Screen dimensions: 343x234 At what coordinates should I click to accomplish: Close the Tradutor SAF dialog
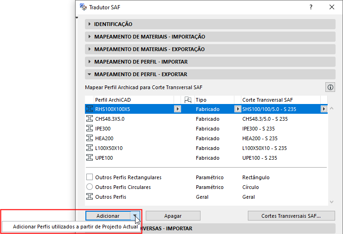coord(331,7)
